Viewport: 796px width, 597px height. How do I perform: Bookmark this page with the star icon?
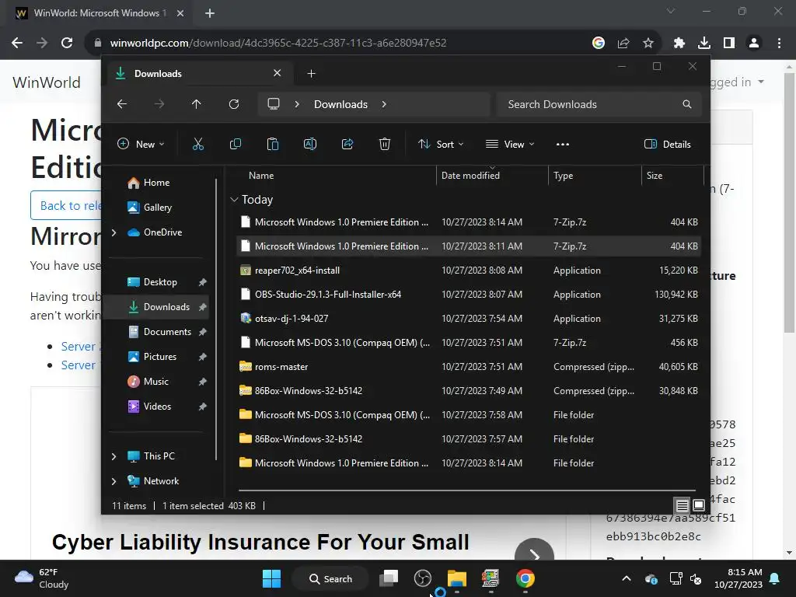coord(648,43)
